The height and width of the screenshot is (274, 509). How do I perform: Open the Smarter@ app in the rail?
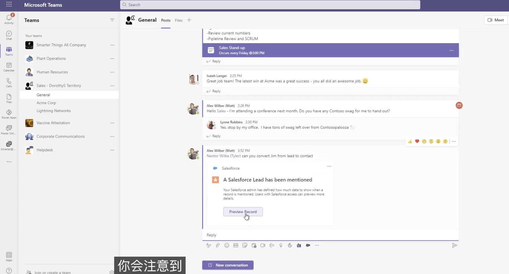9,146
